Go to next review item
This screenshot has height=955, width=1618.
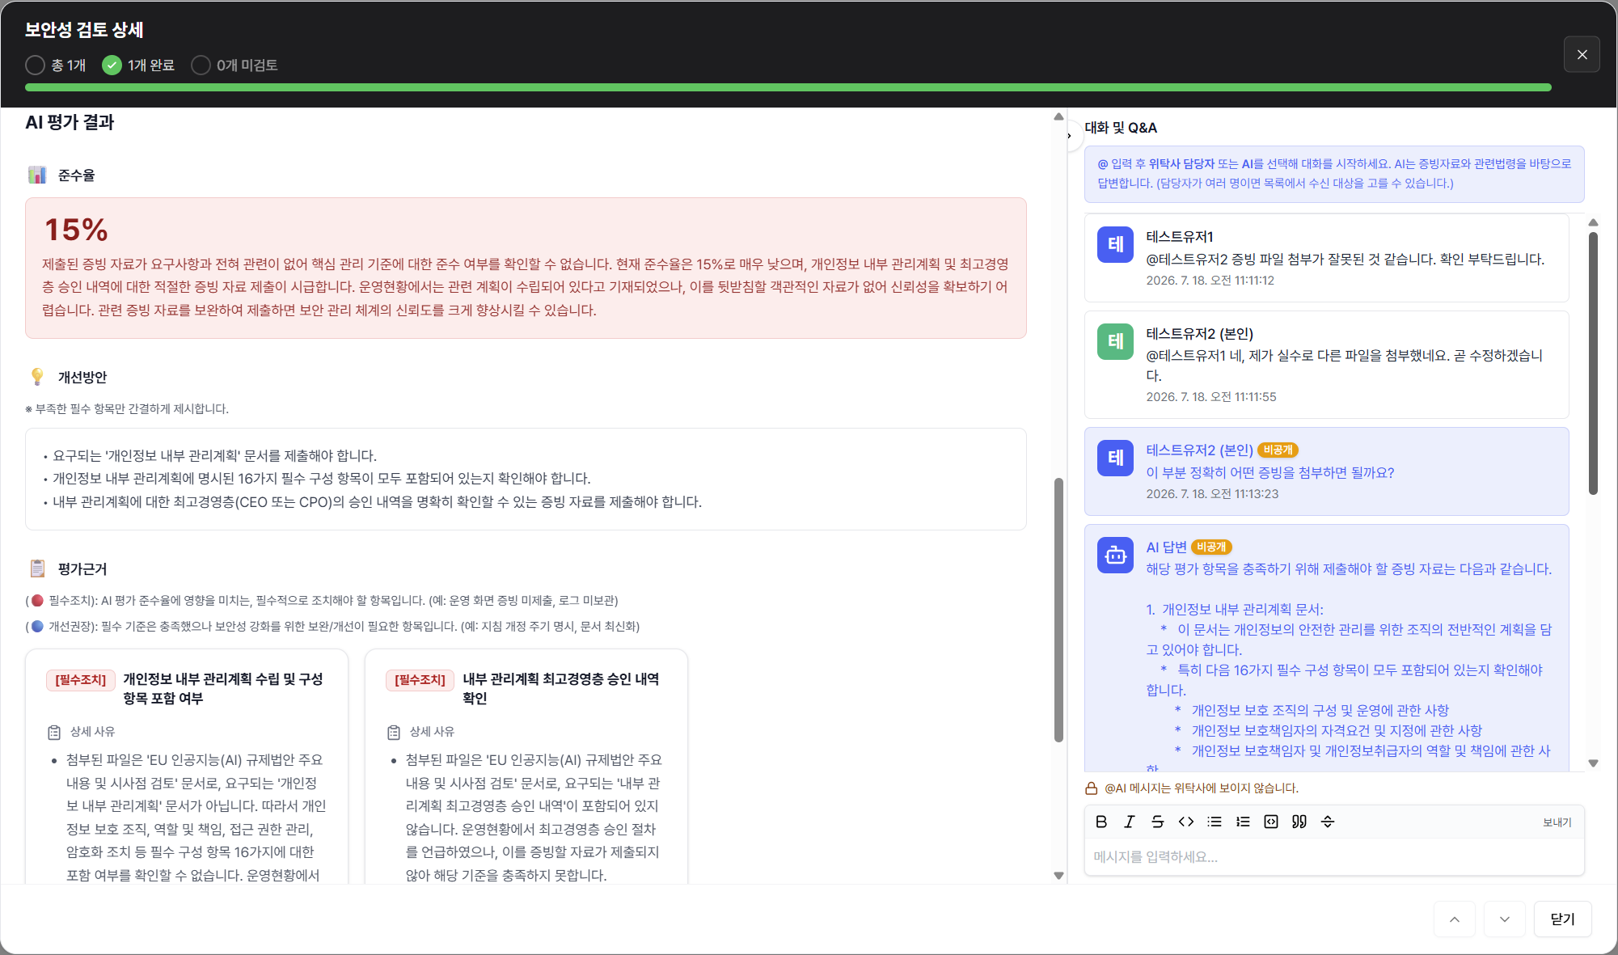pos(1505,919)
